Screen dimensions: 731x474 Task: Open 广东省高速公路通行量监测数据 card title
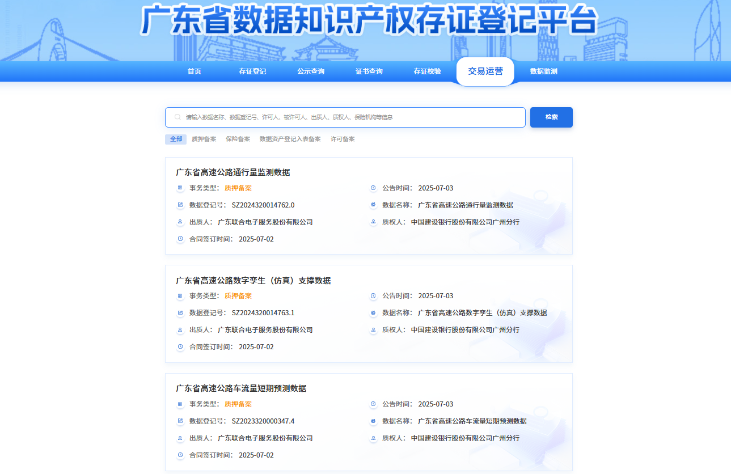[233, 172]
